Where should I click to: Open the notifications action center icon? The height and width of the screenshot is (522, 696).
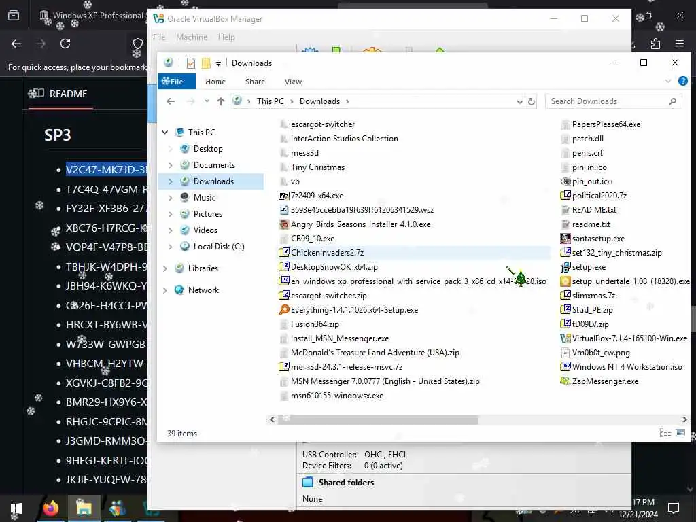coord(674,508)
